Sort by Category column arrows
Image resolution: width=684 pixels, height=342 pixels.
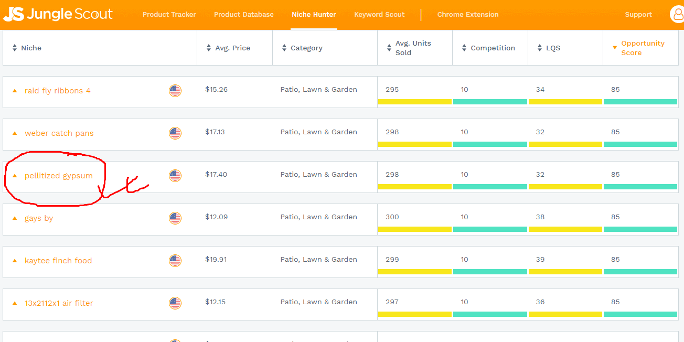[x=284, y=48]
